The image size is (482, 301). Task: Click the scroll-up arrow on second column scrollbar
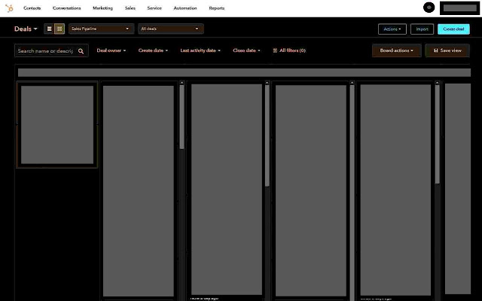click(267, 83)
